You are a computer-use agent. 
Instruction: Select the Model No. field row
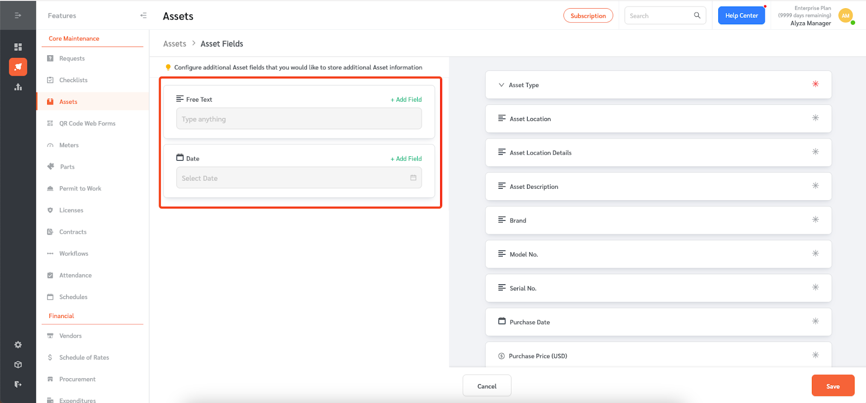658,254
